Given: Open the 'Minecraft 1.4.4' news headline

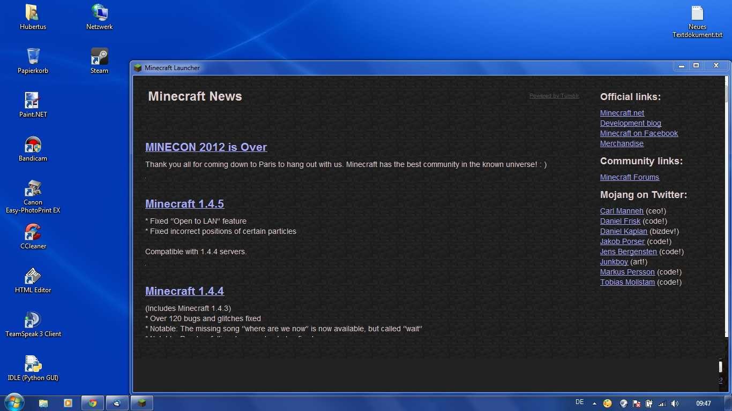Looking at the screenshot, I should tap(184, 291).
